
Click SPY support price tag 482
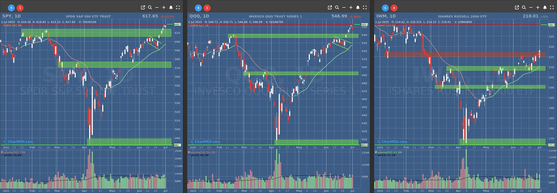177,145
